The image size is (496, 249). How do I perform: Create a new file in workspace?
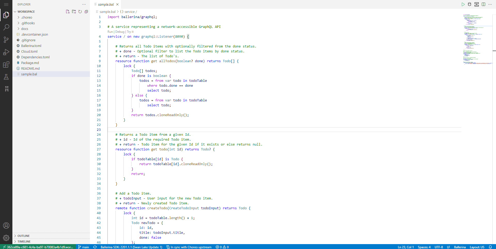(68, 12)
